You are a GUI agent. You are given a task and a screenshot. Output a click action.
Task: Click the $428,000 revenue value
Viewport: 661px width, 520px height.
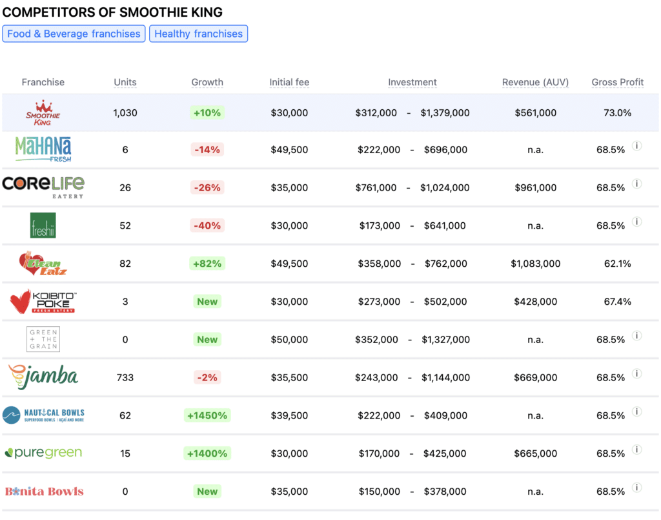(x=535, y=302)
